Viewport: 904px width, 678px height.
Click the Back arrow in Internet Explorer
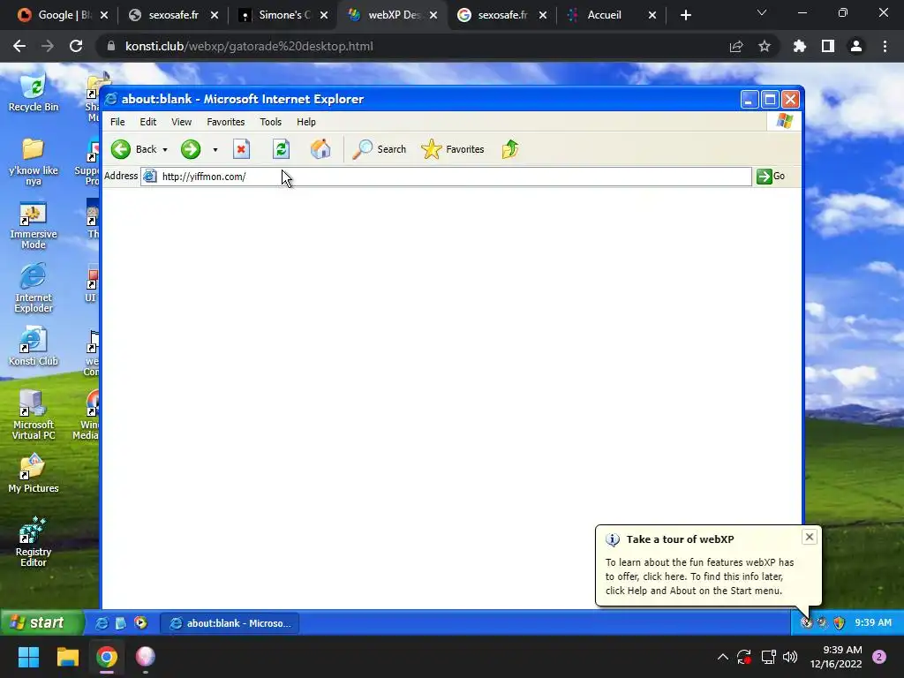(x=120, y=149)
